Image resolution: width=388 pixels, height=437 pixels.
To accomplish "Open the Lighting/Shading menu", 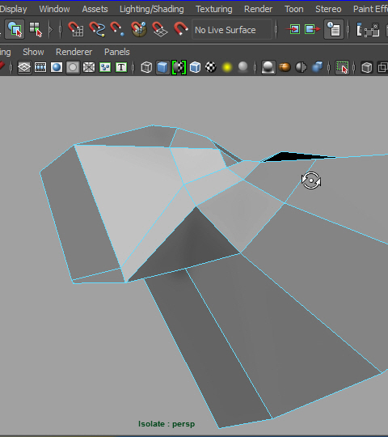I will pos(152,9).
